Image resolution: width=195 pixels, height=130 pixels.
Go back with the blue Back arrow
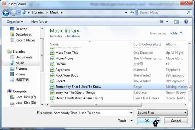coord(6,13)
